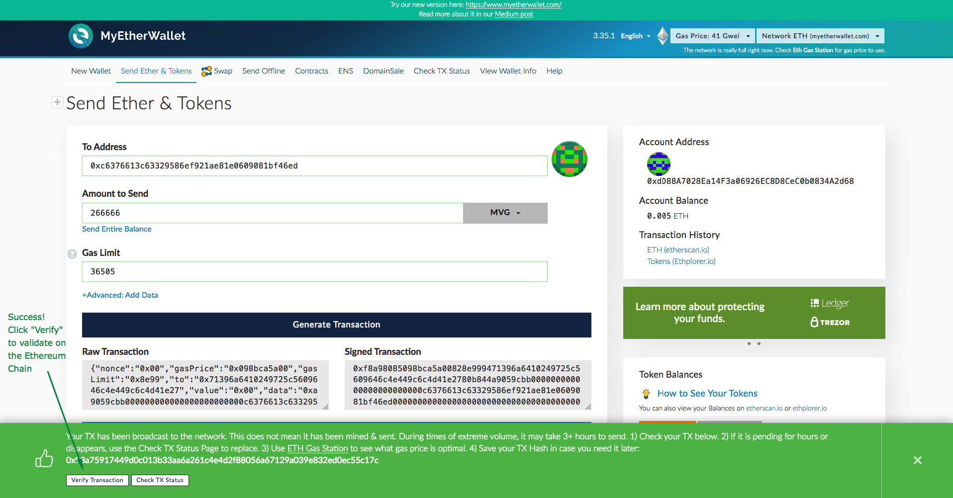Viewport: 953px width, 498px height.
Task: Click the Gas Limit input field
Action: coord(315,272)
